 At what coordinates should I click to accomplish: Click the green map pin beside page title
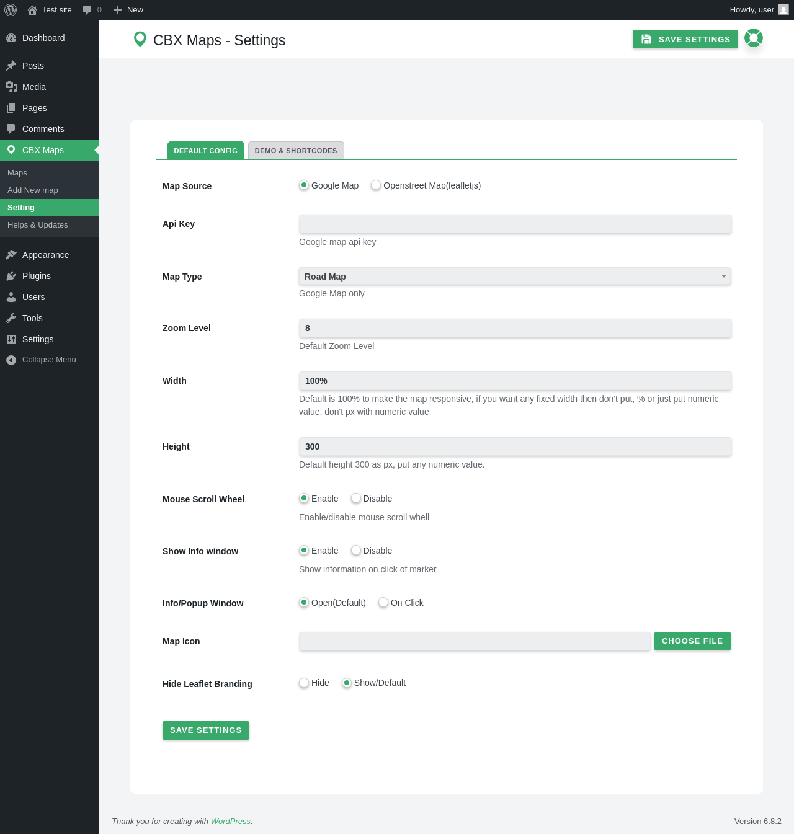140,40
